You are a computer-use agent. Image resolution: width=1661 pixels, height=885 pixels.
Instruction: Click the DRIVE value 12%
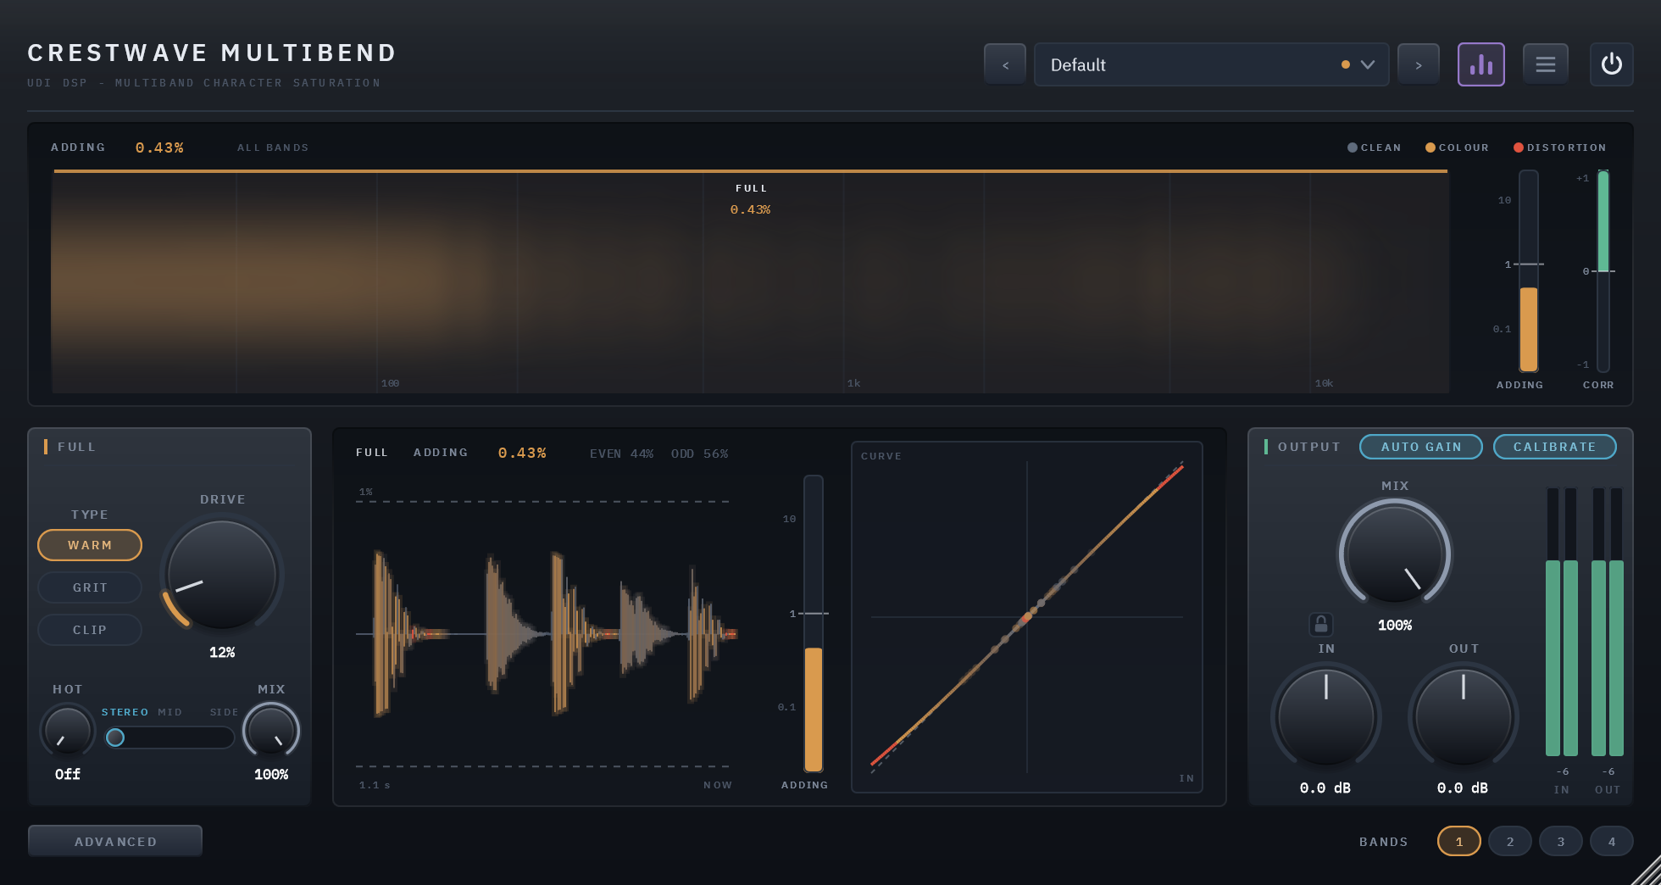[x=222, y=652]
